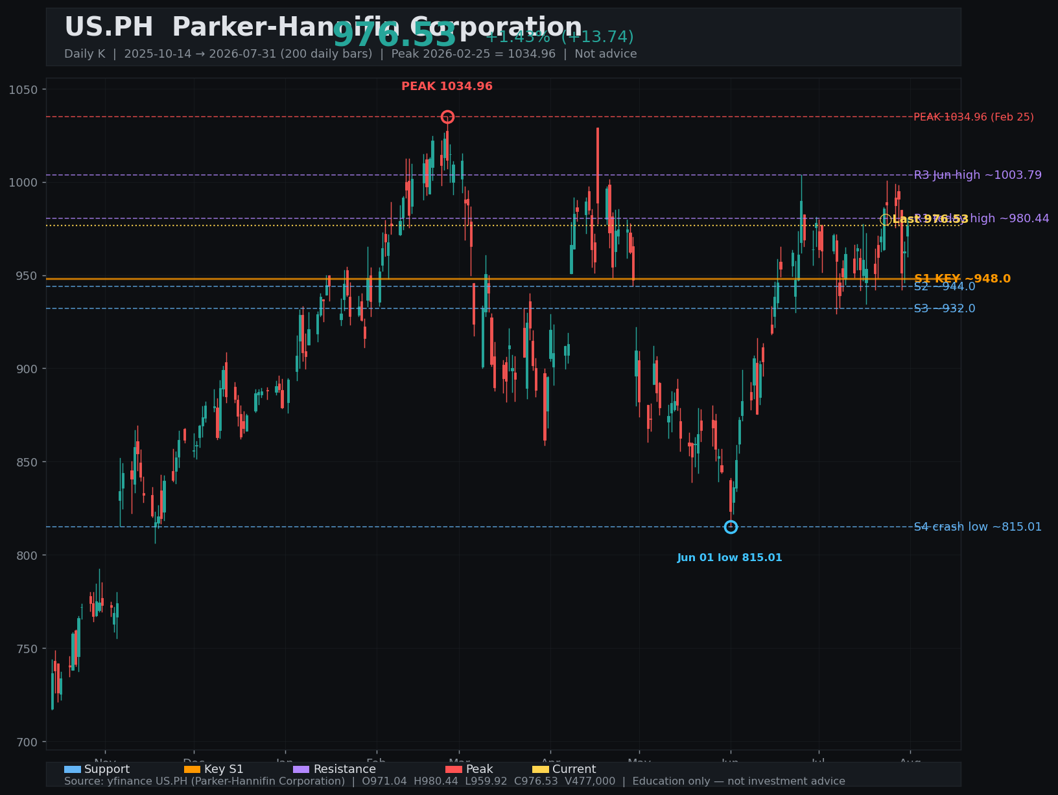The image size is (1058, 795).
Task: Click the 'Jun 01 low 815.01' annotation
Action: pyautogui.click(x=730, y=558)
